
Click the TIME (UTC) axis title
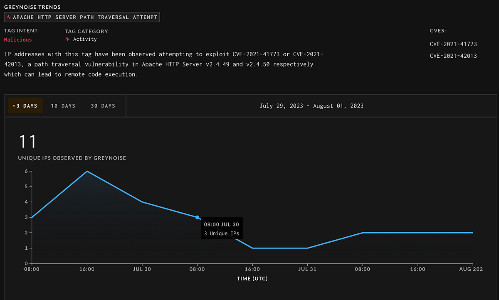252,278
